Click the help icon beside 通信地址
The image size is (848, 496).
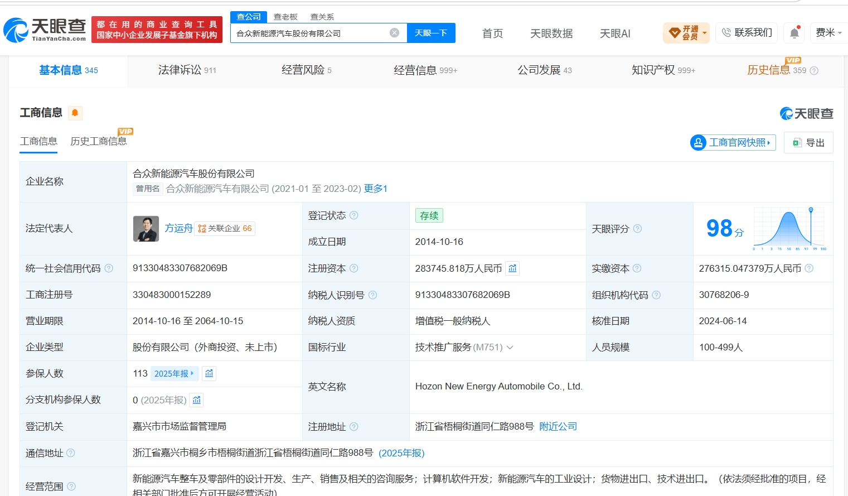71,453
